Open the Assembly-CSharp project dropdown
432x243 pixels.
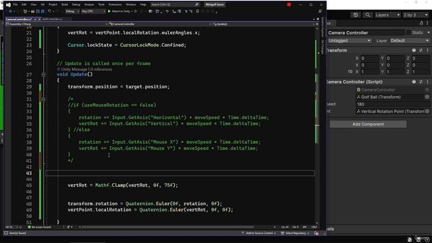click(x=56, y=24)
